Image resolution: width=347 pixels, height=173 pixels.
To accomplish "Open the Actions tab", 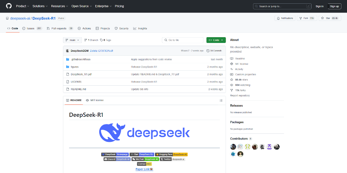I will [84, 28].
